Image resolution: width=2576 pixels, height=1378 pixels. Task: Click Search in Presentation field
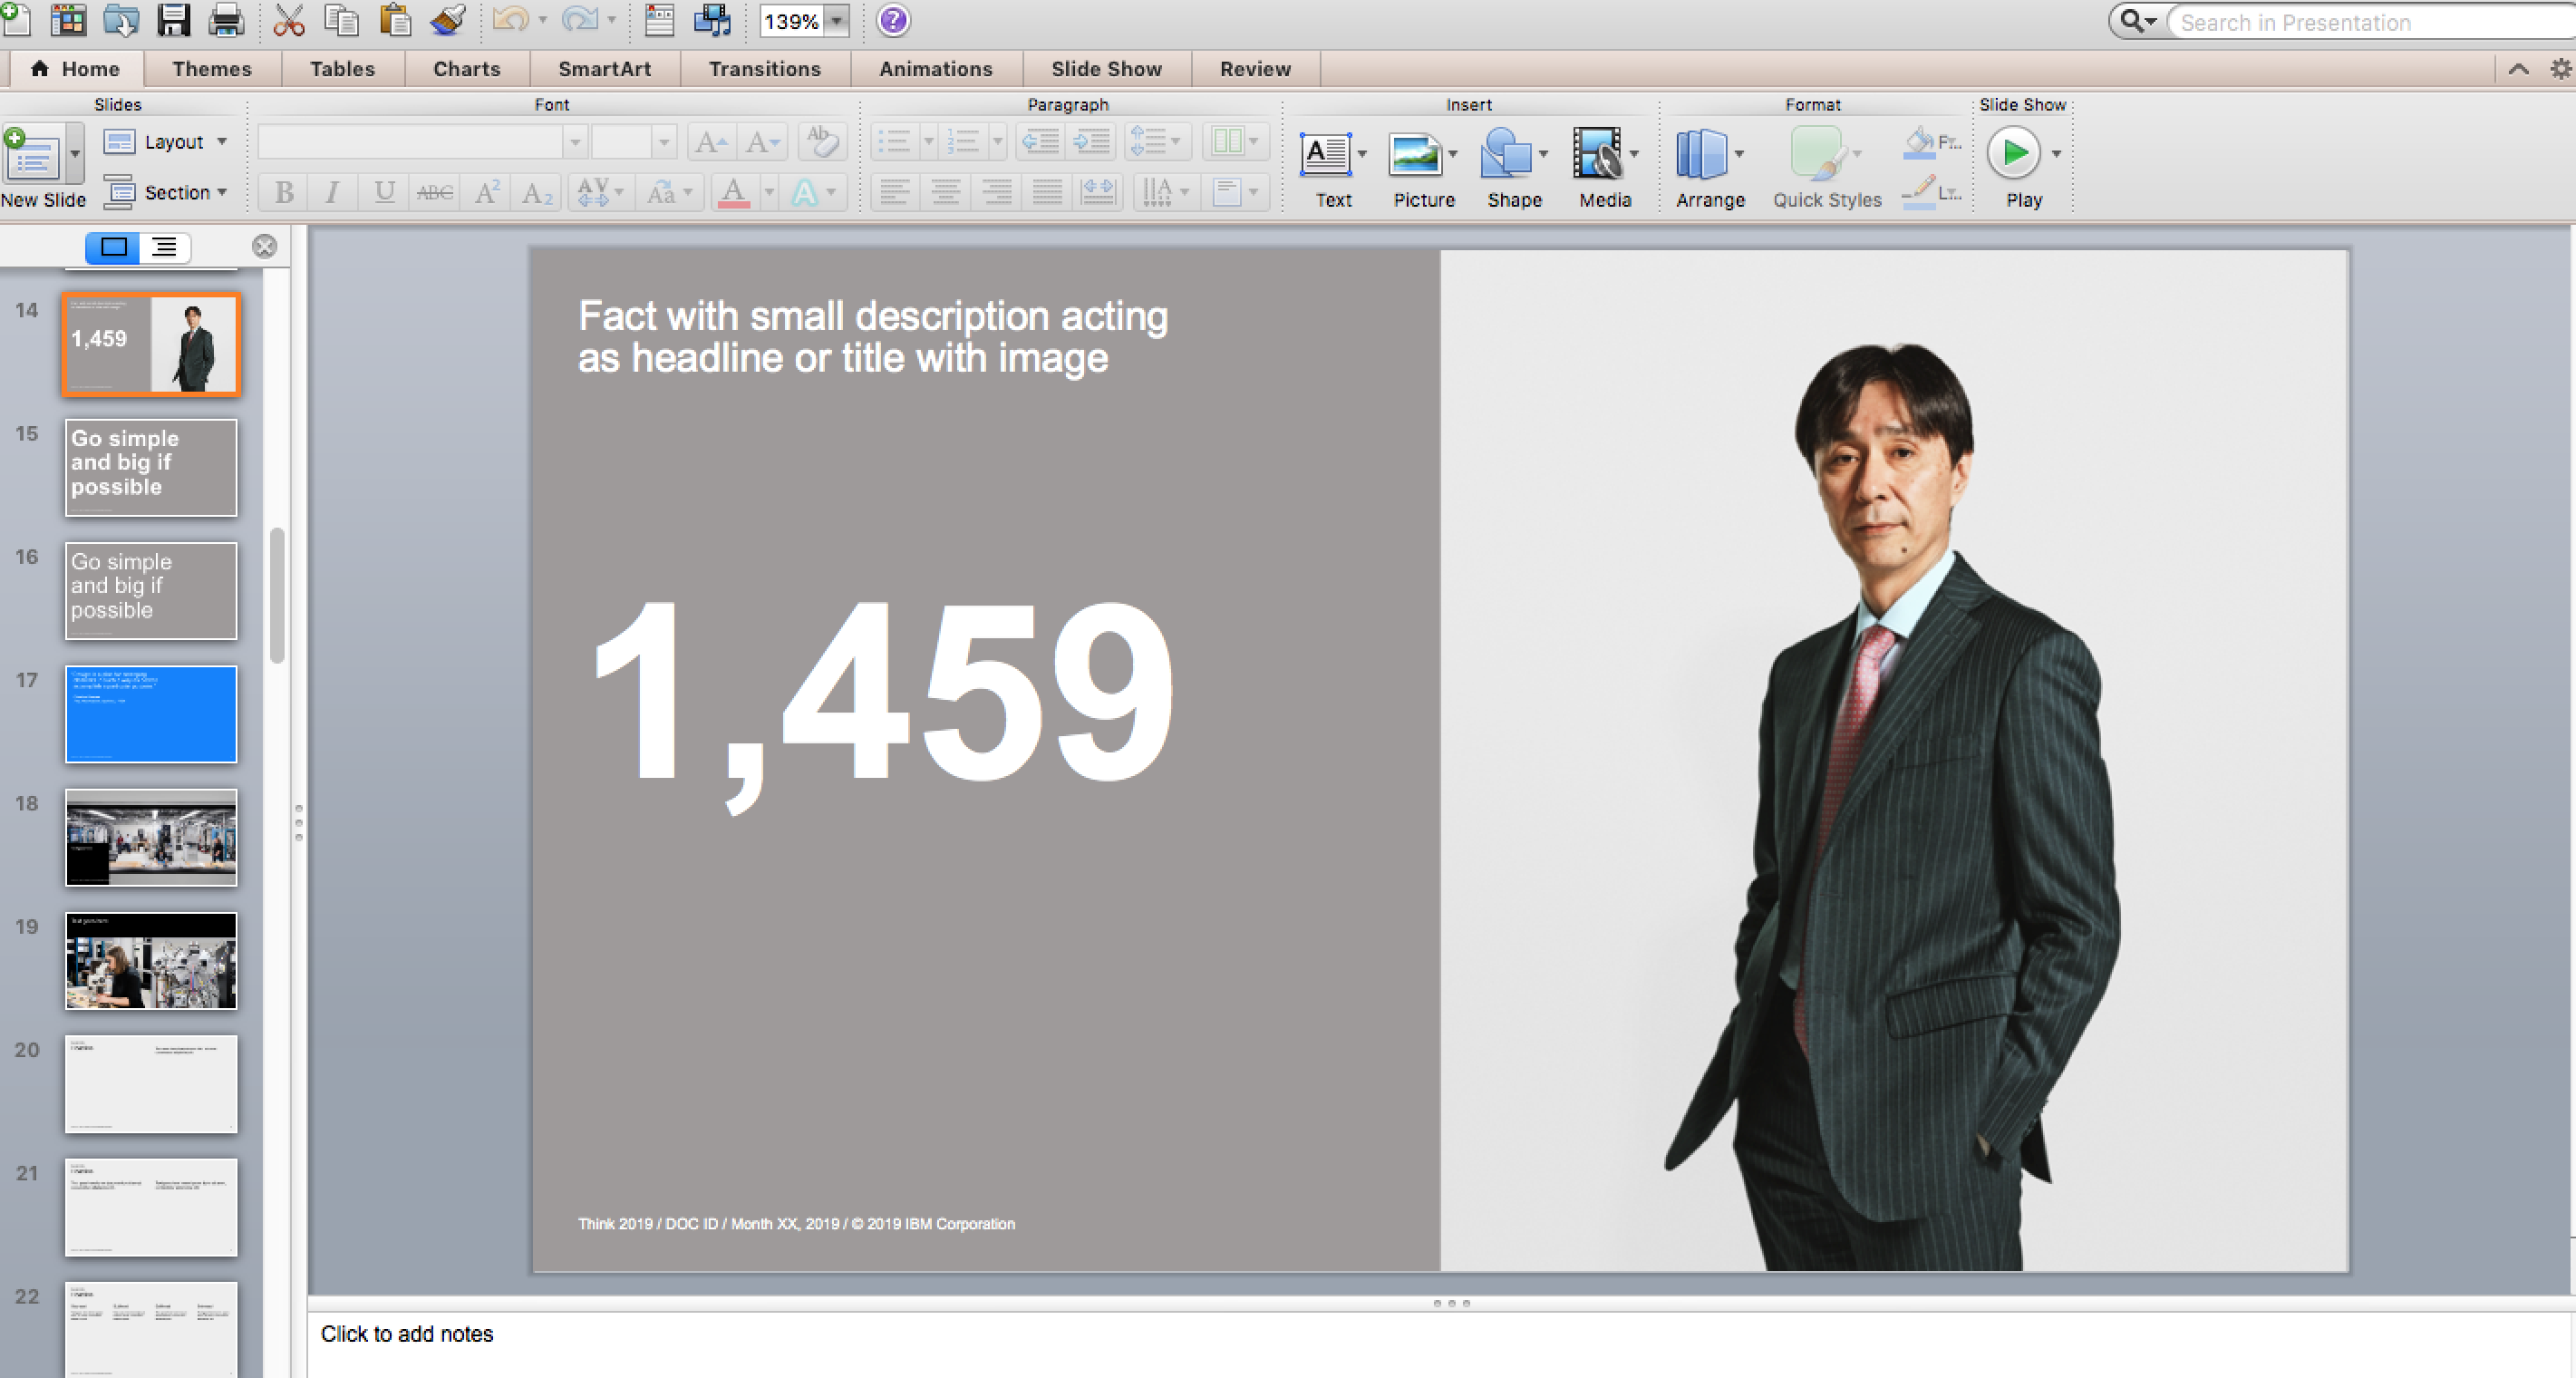click(2372, 22)
